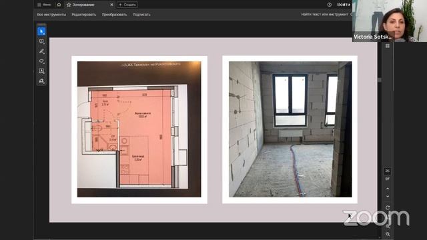Open Все инструменты panel
The width and height of the screenshot is (427, 240).
tap(51, 15)
